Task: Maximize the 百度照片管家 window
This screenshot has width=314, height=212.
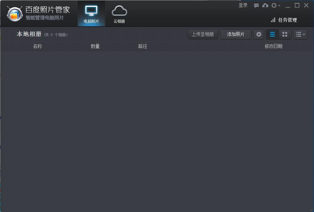Action: pyautogui.click(x=297, y=5)
